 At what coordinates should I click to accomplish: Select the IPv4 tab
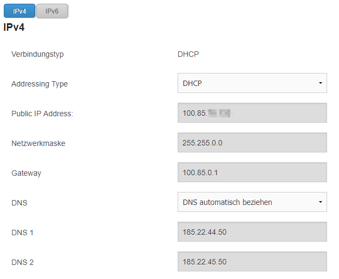pyautogui.click(x=19, y=11)
